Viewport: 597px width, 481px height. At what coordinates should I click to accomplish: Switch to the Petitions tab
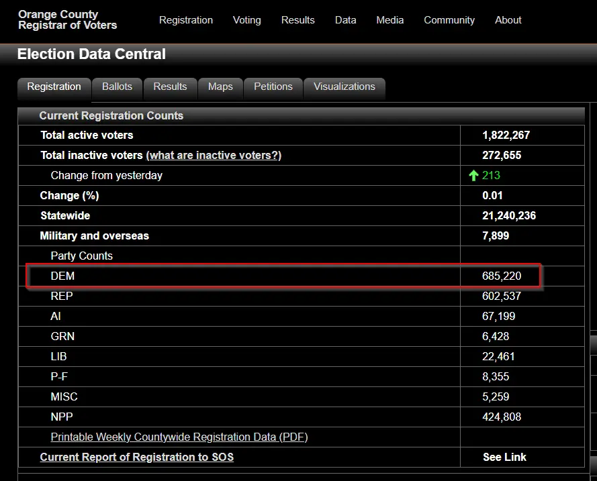(273, 87)
